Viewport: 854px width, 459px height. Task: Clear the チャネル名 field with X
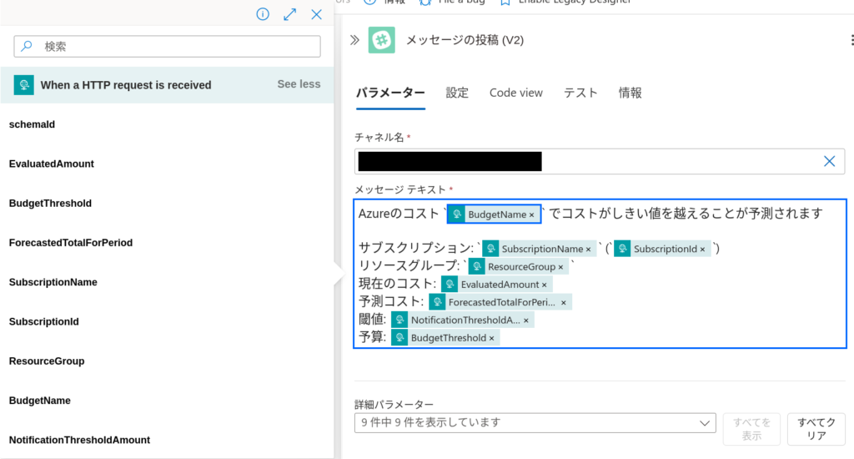(x=830, y=161)
